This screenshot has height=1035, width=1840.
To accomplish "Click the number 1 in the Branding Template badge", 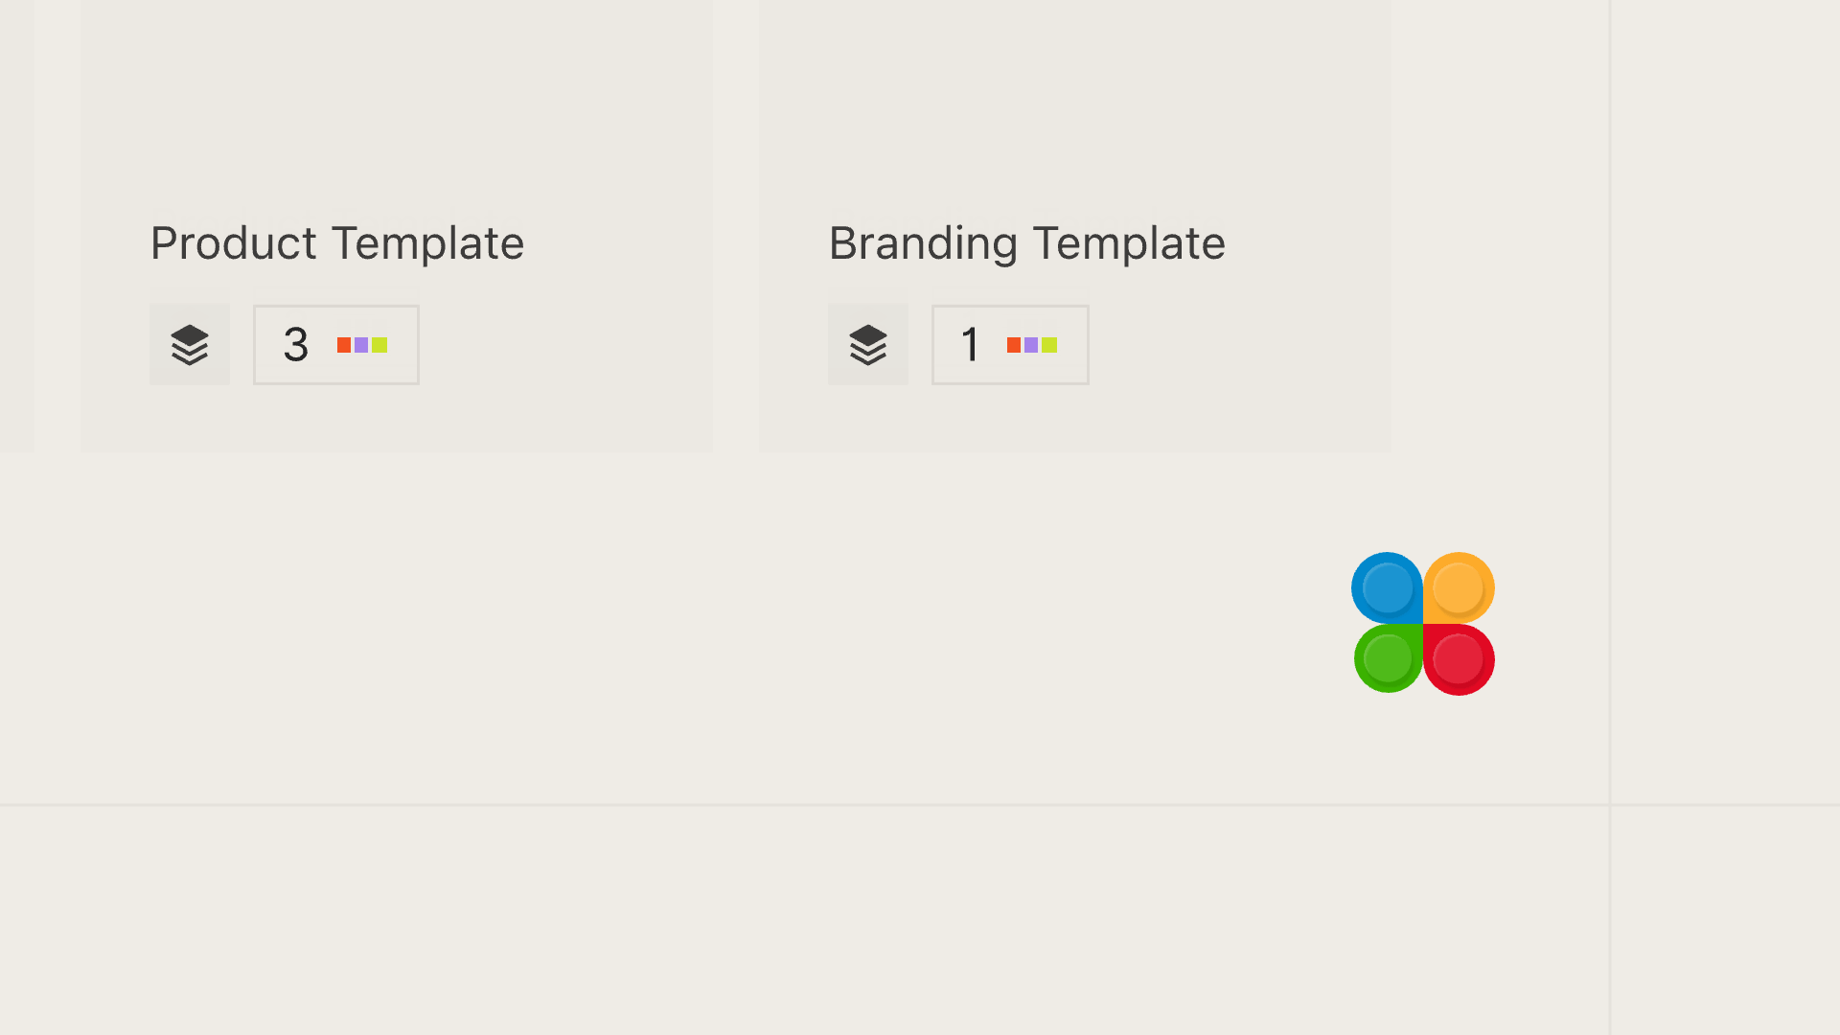I will coord(971,345).
